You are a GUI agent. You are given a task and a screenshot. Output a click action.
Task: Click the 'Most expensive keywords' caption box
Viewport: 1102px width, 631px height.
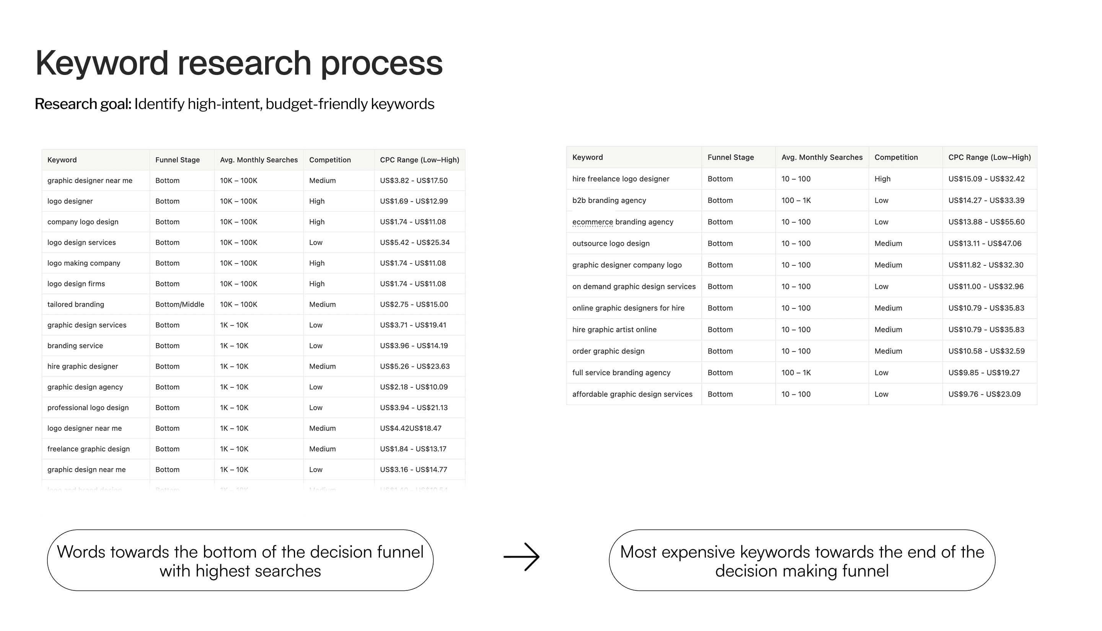tap(802, 560)
